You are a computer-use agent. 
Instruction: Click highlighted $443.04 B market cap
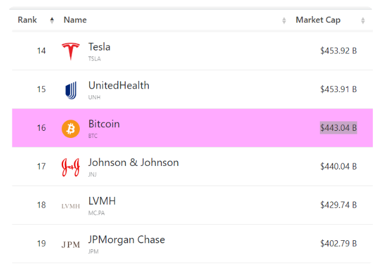[338, 128]
